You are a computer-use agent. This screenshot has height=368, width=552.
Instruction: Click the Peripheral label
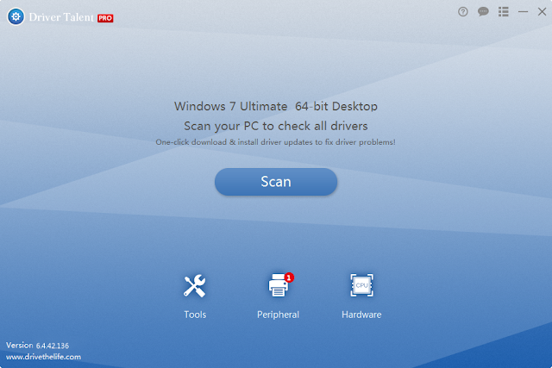tap(278, 315)
